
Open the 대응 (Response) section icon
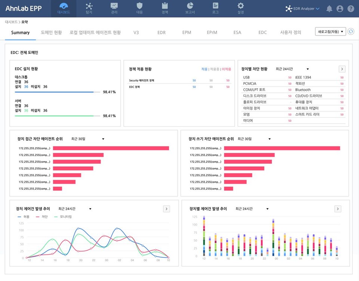coord(139,8)
